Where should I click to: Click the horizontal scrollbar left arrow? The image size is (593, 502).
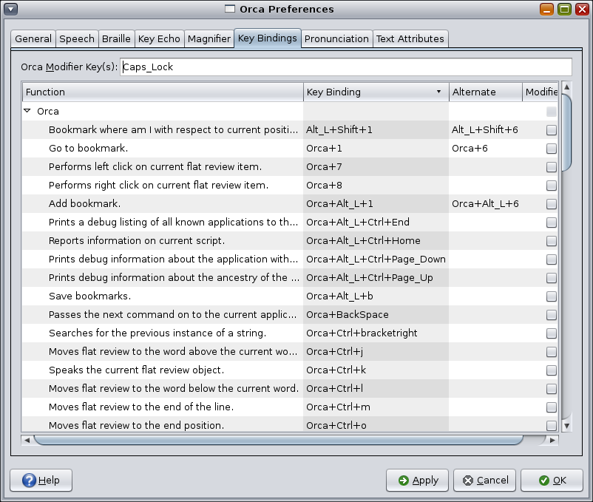pos(27,440)
